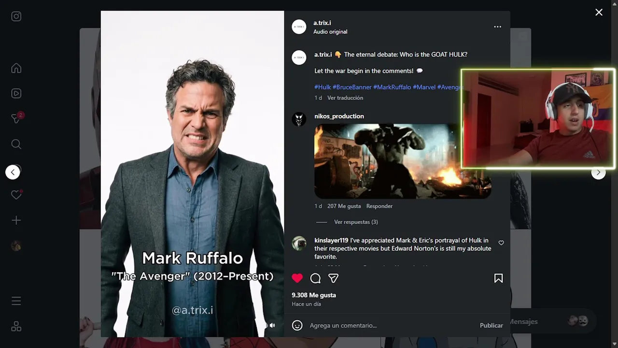Click Responder under nikos_production comment
The width and height of the screenshot is (618, 348).
coord(379,206)
